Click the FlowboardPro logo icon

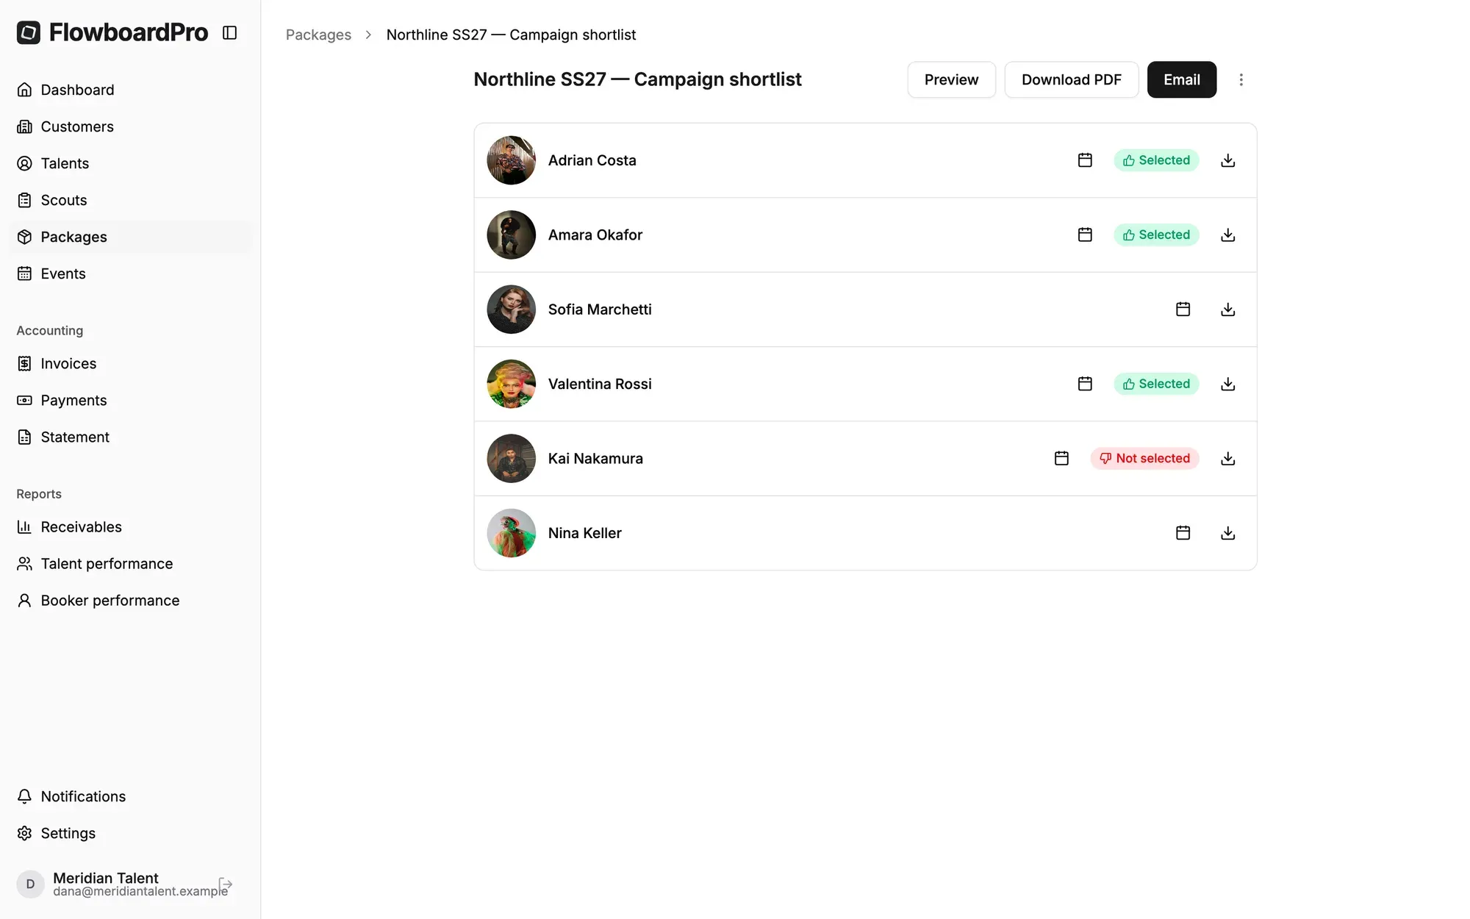point(29,32)
